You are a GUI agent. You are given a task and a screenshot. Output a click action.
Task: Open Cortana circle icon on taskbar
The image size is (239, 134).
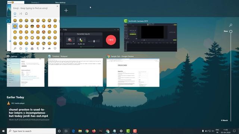tap(59, 131)
